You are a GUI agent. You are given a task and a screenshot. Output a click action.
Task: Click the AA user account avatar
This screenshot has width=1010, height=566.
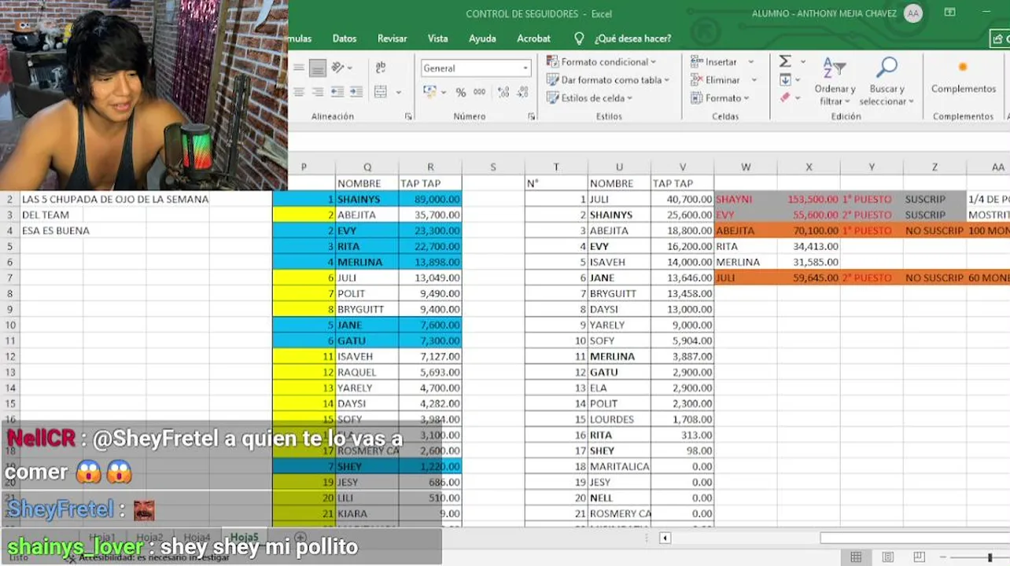pyautogui.click(x=912, y=13)
